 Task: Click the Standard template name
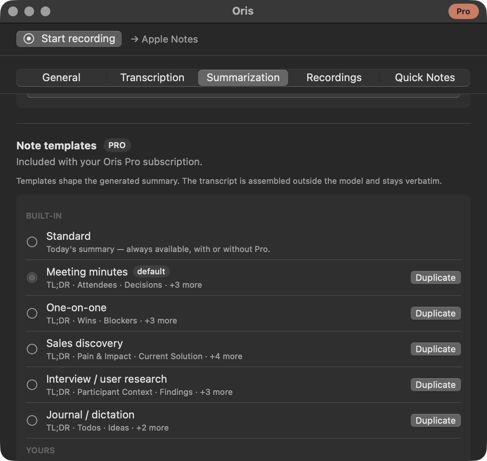(69, 236)
